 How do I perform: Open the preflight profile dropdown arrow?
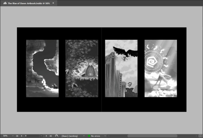pyautogui.click(x=84, y=136)
